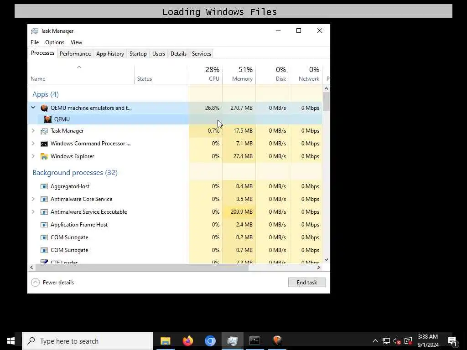Click the vertical scrollbar up arrow
This screenshot has width=467, height=350.
[326, 88]
